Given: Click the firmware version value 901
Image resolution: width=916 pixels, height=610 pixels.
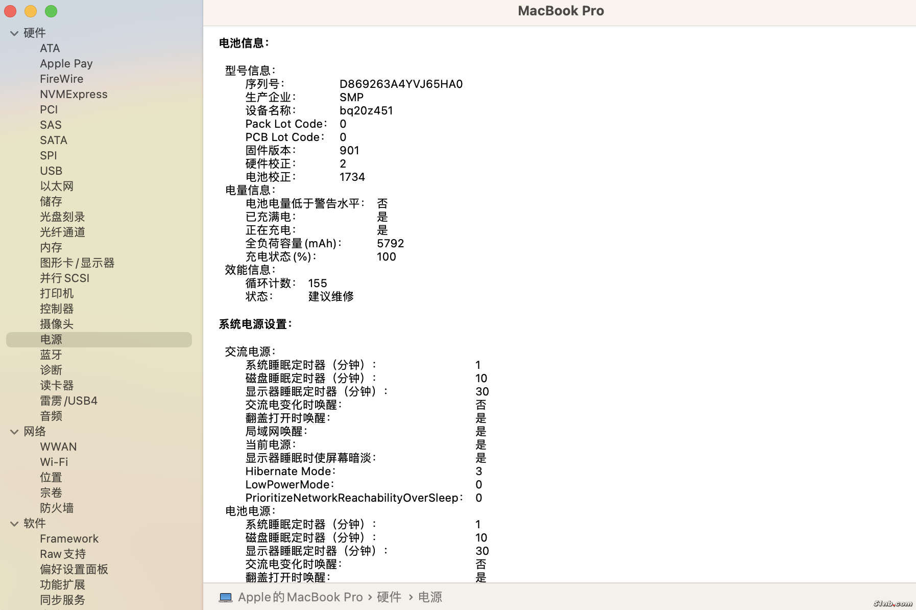Looking at the screenshot, I should coord(350,151).
